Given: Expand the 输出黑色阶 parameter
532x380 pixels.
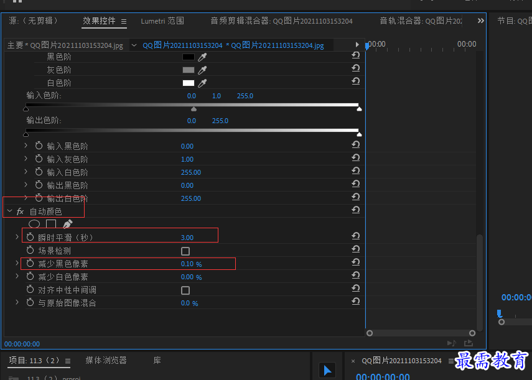Looking at the screenshot, I should (26, 185).
